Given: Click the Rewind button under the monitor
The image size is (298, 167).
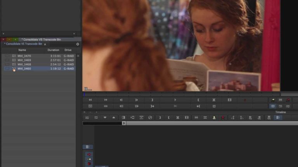Looking at the screenshot, I should coord(90,100).
